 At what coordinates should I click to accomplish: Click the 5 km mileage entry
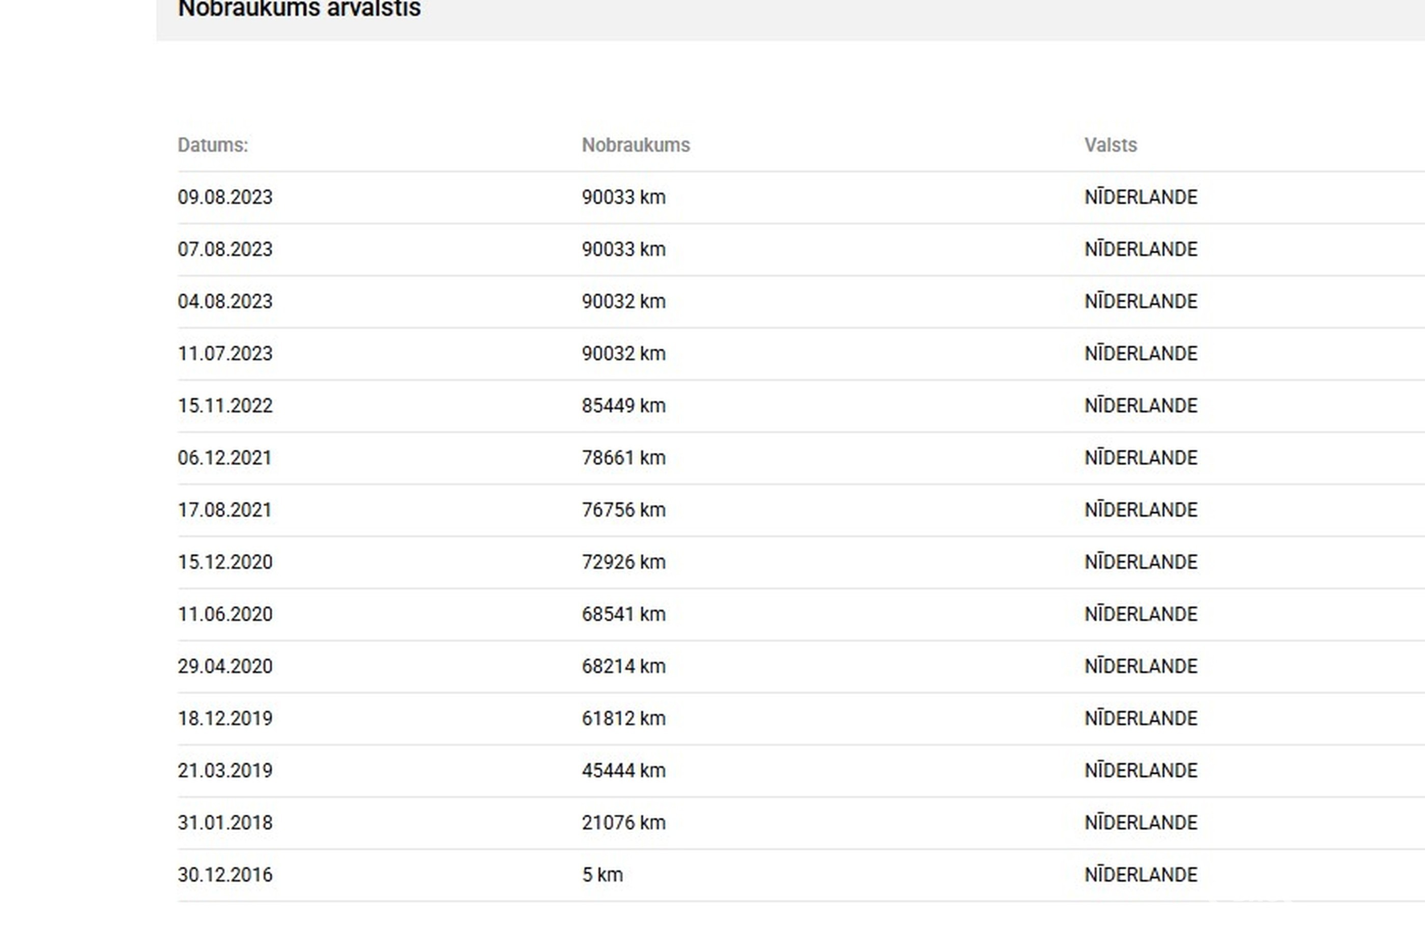coord(602,875)
